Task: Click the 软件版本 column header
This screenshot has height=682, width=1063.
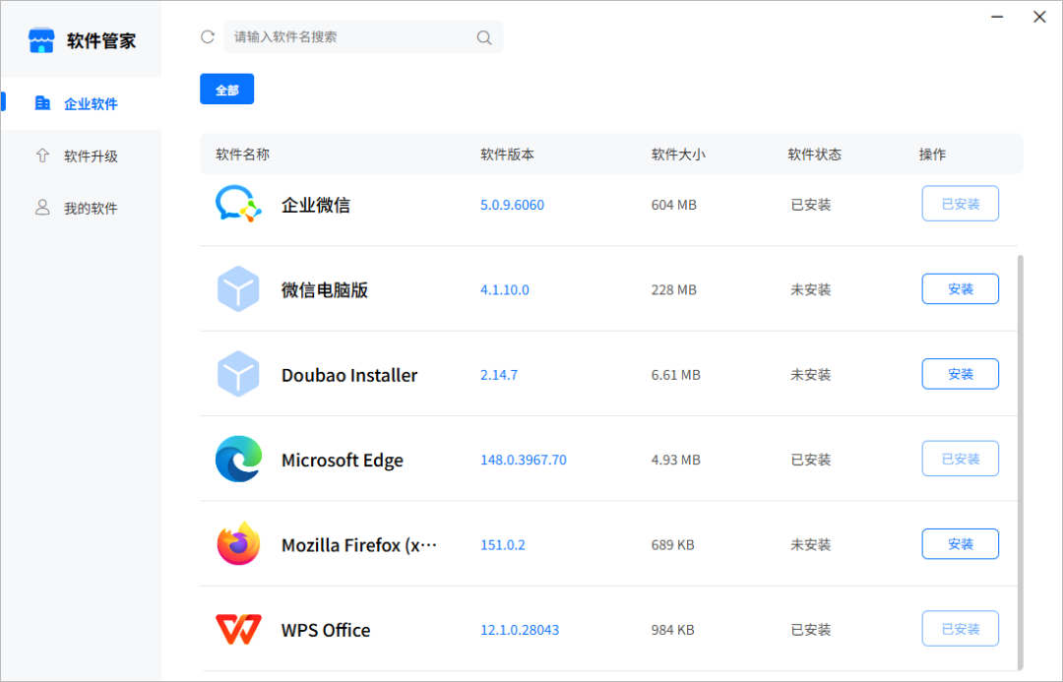Action: tap(507, 155)
